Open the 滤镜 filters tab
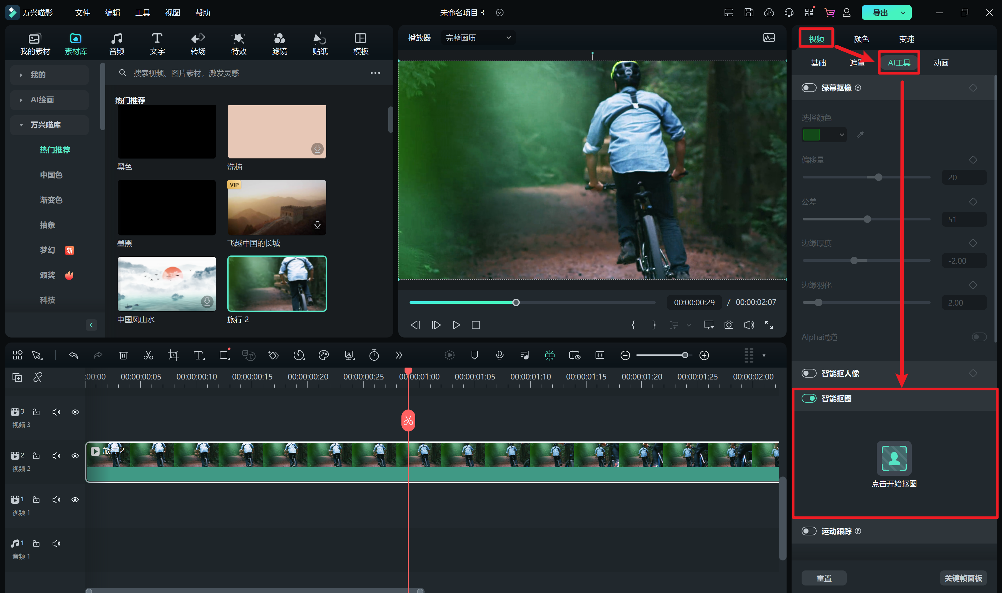This screenshot has height=593, width=1002. click(279, 44)
